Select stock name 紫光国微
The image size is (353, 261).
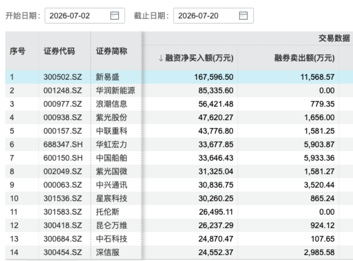(111, 172)
